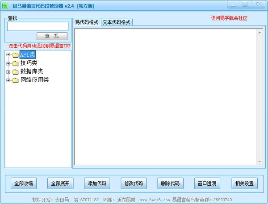Viewport: 268px width, 204px height.
Task: Open the 访问易学就会社区 link
Action: coord(229,18)
